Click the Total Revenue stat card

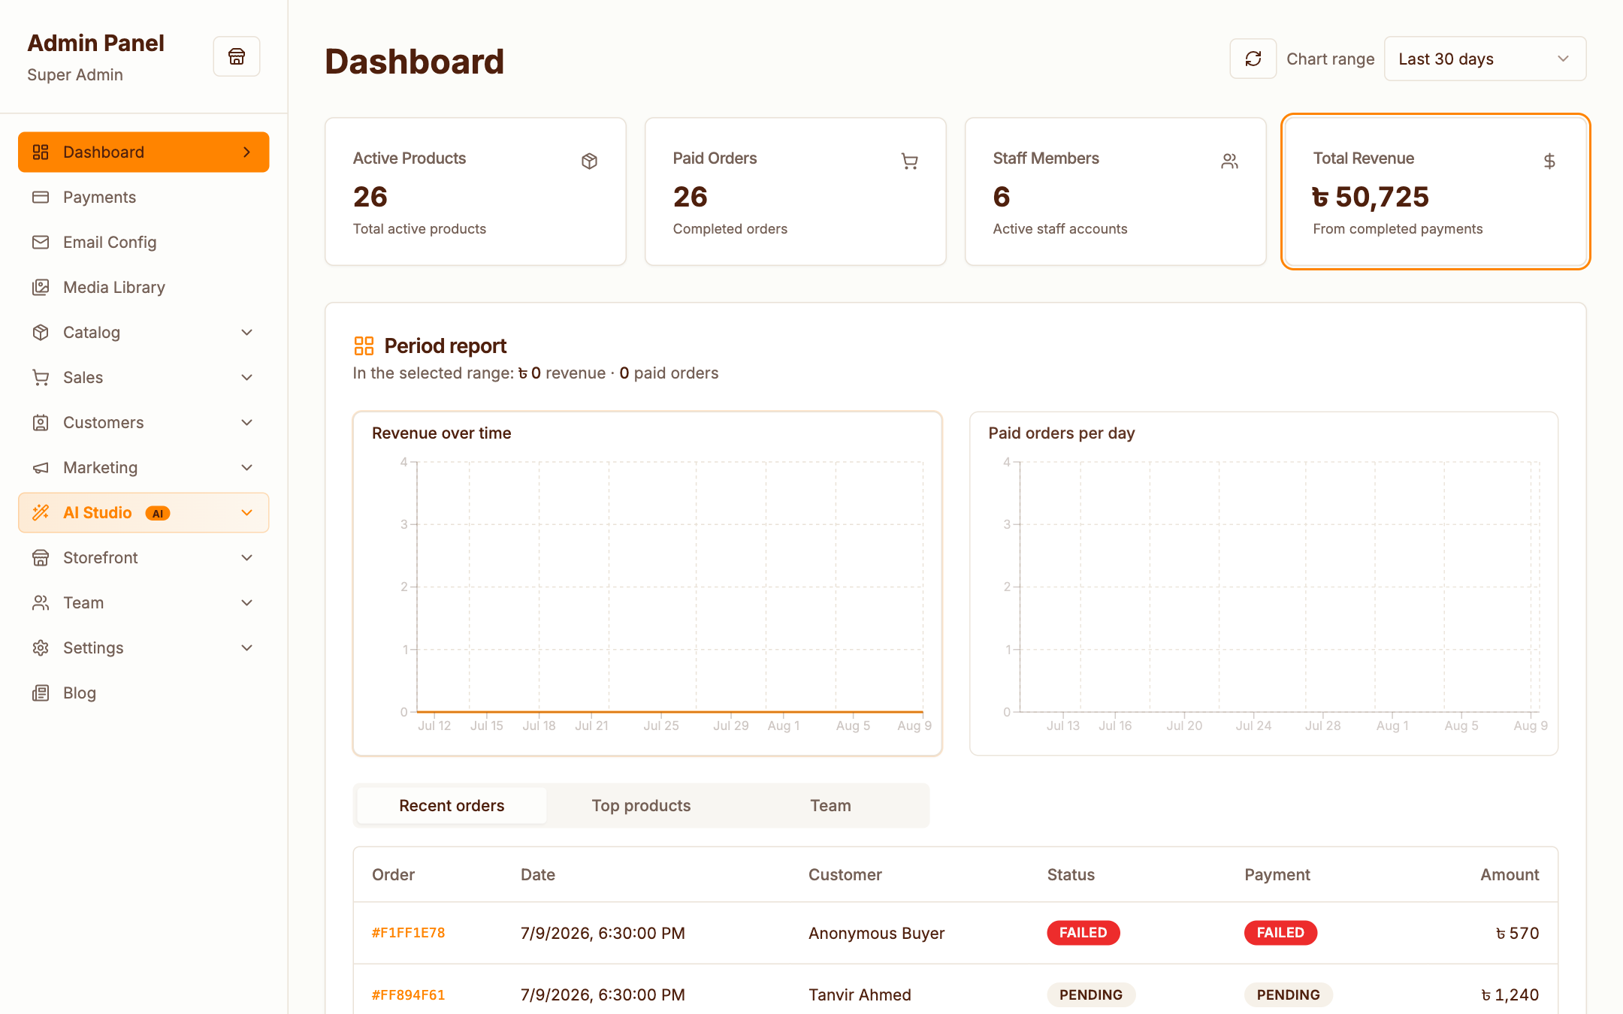click(1435, 192)
